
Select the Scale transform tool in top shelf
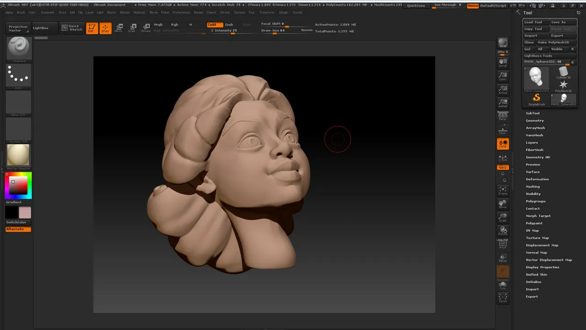pos(132,28)
